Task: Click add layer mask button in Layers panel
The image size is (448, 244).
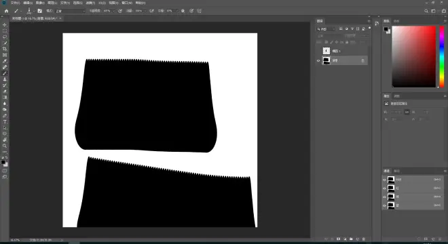Action: [339, 239]
